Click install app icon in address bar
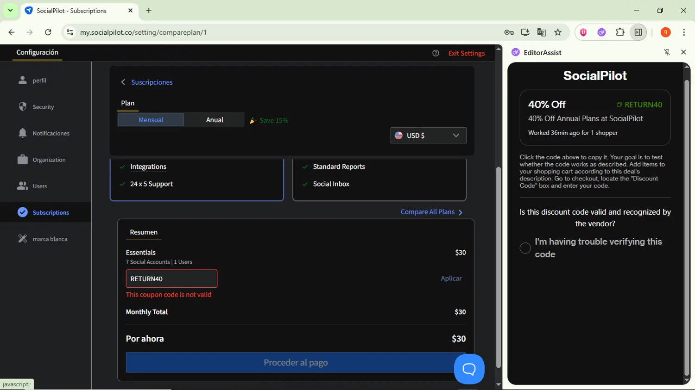The height and width of the screenshot is (390, 695). [525, 32]
